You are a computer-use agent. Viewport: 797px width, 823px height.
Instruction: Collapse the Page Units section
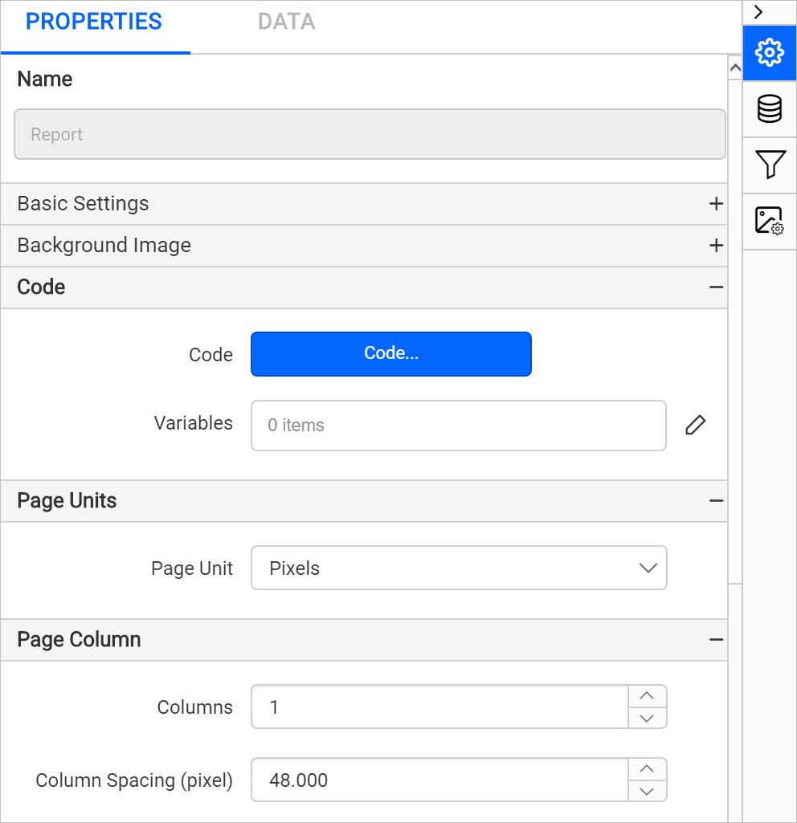(x=716, y=501)
